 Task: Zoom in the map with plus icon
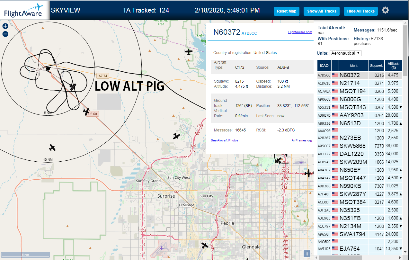point(5,26)
